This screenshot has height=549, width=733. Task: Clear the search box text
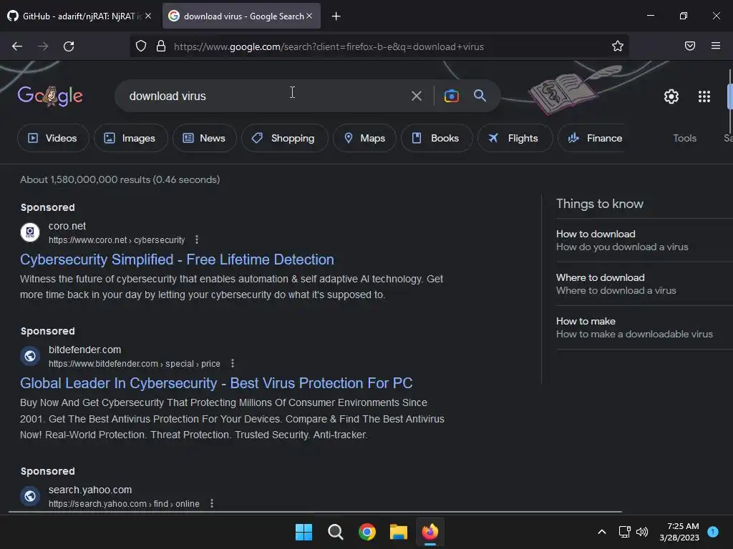pyautogui.click(x=416, y=97)
